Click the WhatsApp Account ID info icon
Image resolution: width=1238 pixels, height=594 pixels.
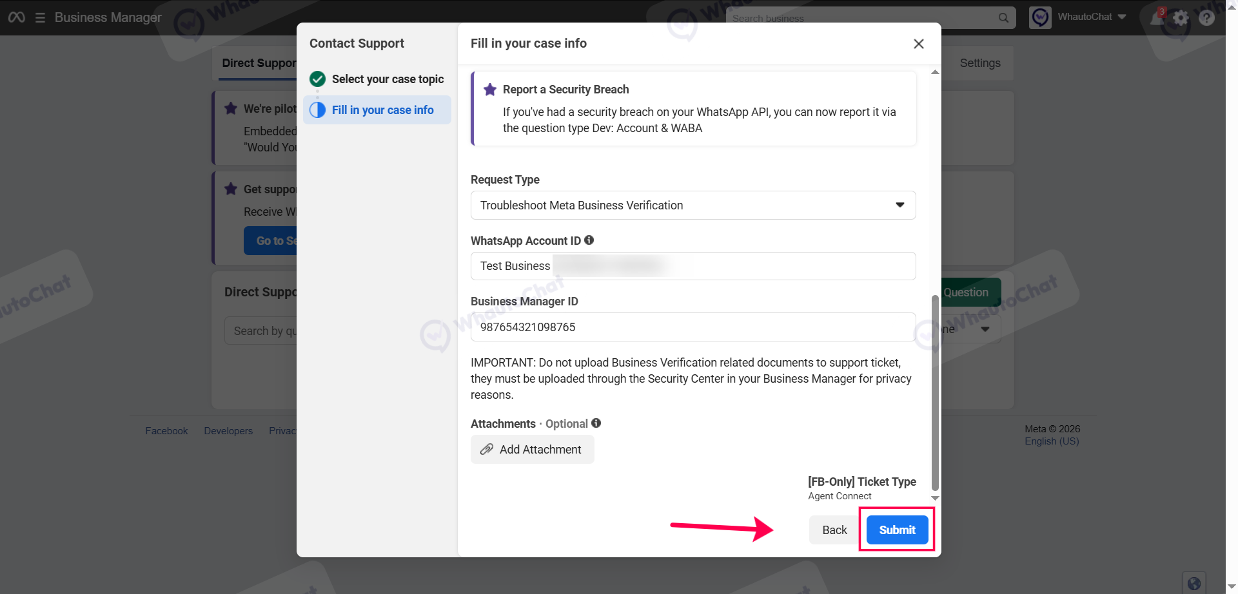(589, 240)
